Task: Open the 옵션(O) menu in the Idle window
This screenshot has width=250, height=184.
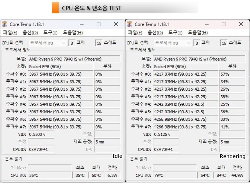Action: coord(30,33)
